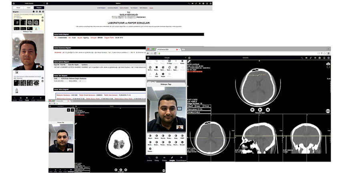Click the Sonra... preset button

point(150,150)
